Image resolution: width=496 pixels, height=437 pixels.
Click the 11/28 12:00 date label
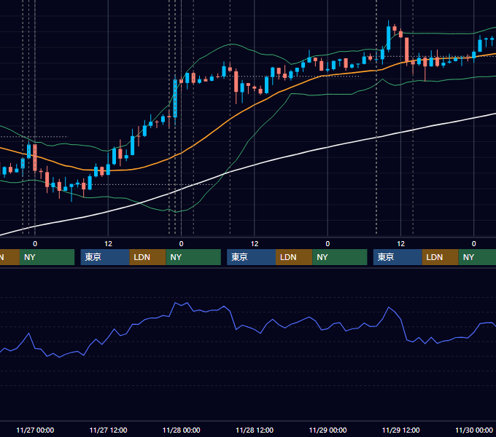click(255, 430)
